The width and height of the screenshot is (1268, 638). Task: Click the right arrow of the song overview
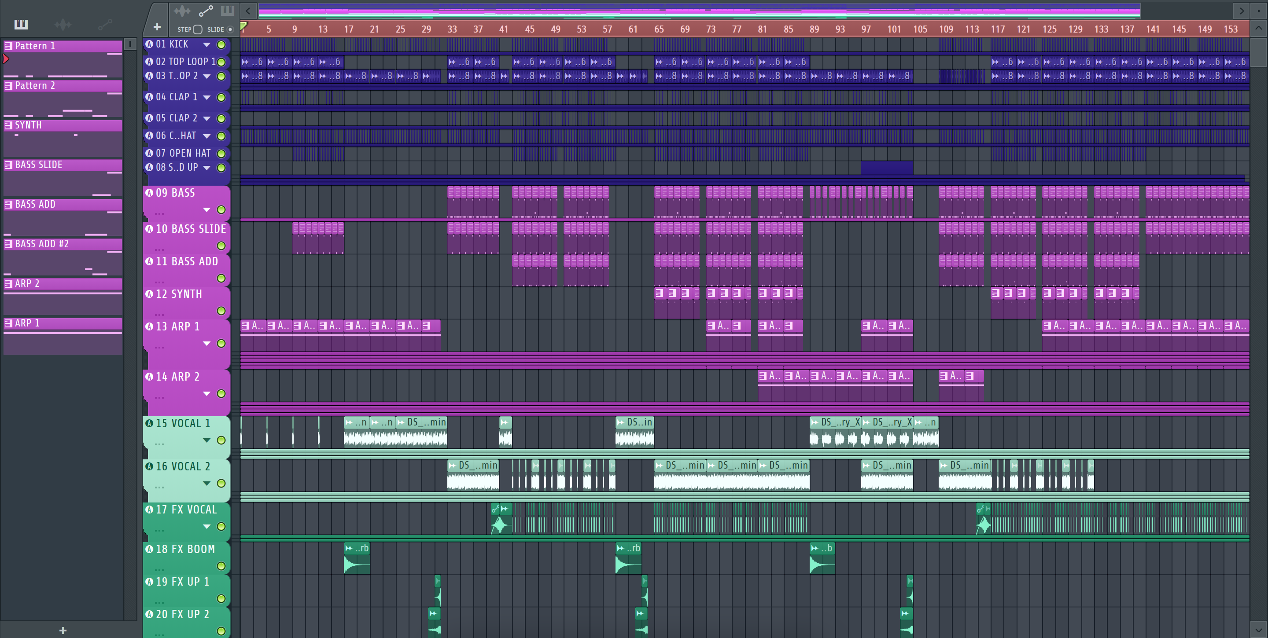coord(1242,10)
